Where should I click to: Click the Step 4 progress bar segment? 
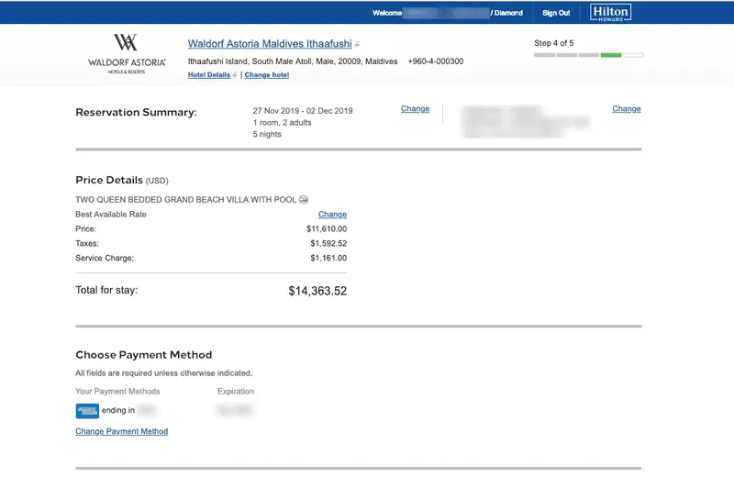[611, 55]
